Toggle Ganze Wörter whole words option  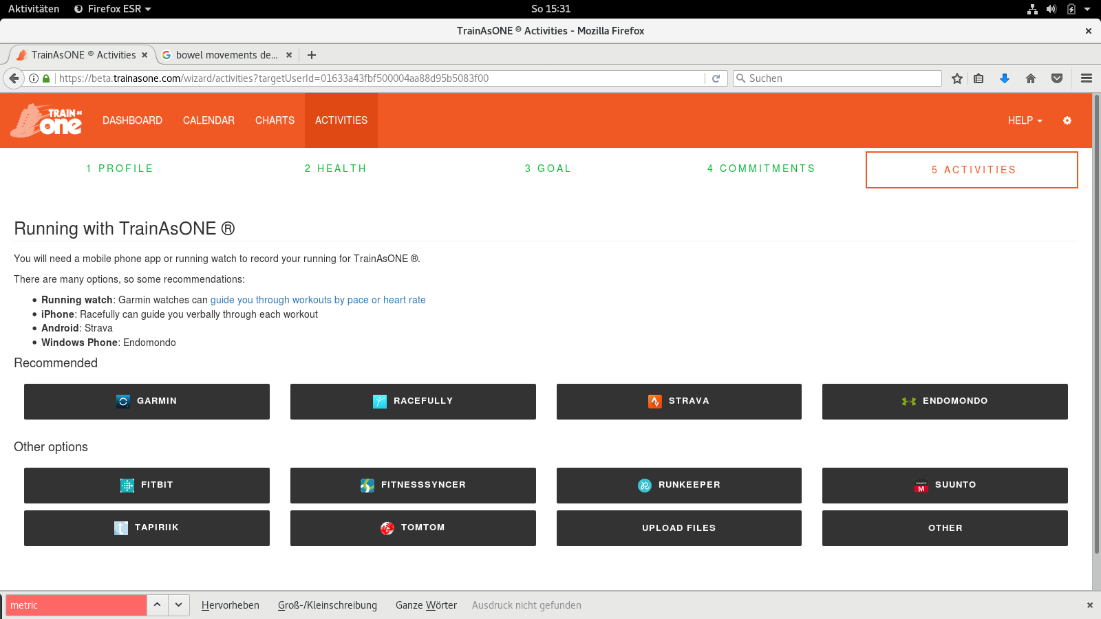pos(426,605)
